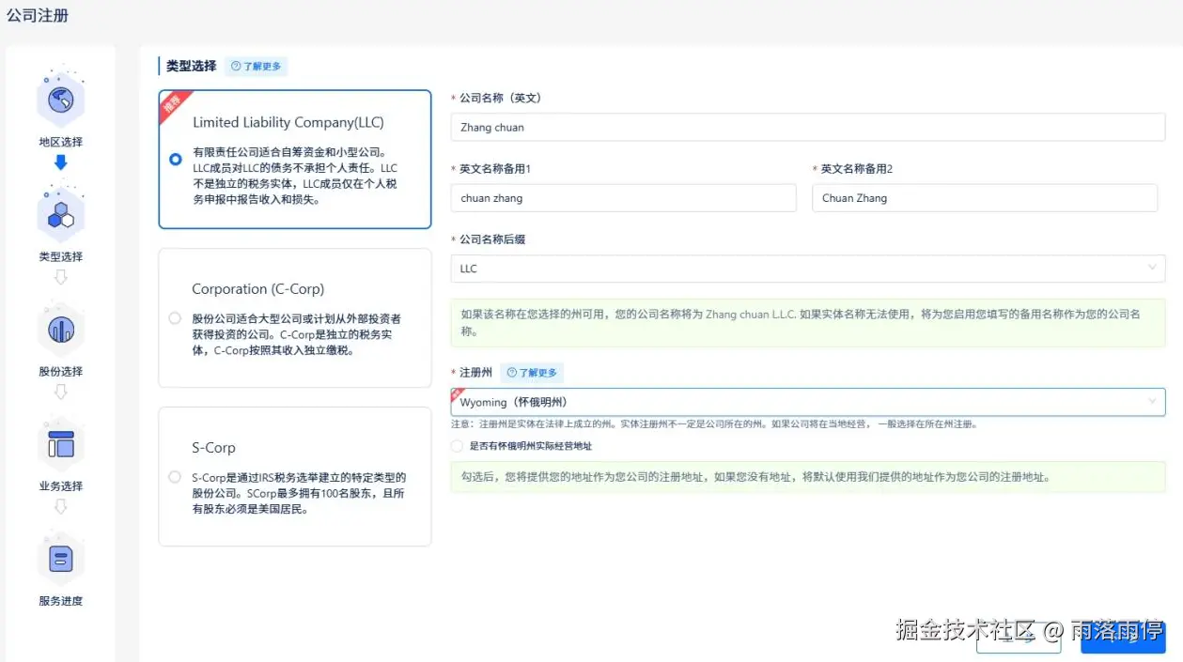Click the 公司注册 page title
The height and width of the screenshot is (662, 1183).
tap(38, 16)
